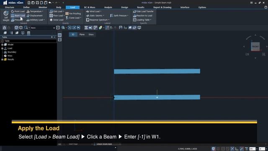Image resolution: width=268 pixels, height=151 pixels.
Task: Switch to the Plane view tab
Action: 82,34
